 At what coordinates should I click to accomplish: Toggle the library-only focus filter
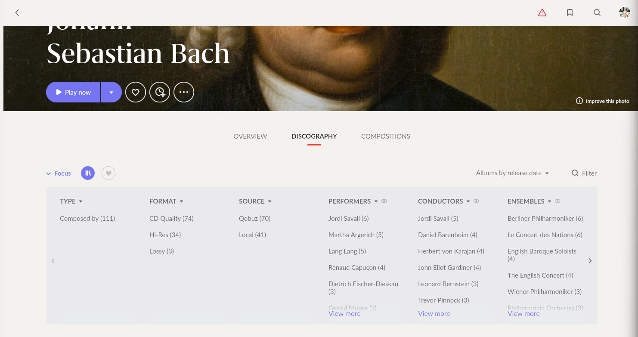click(x=88, y=173)
